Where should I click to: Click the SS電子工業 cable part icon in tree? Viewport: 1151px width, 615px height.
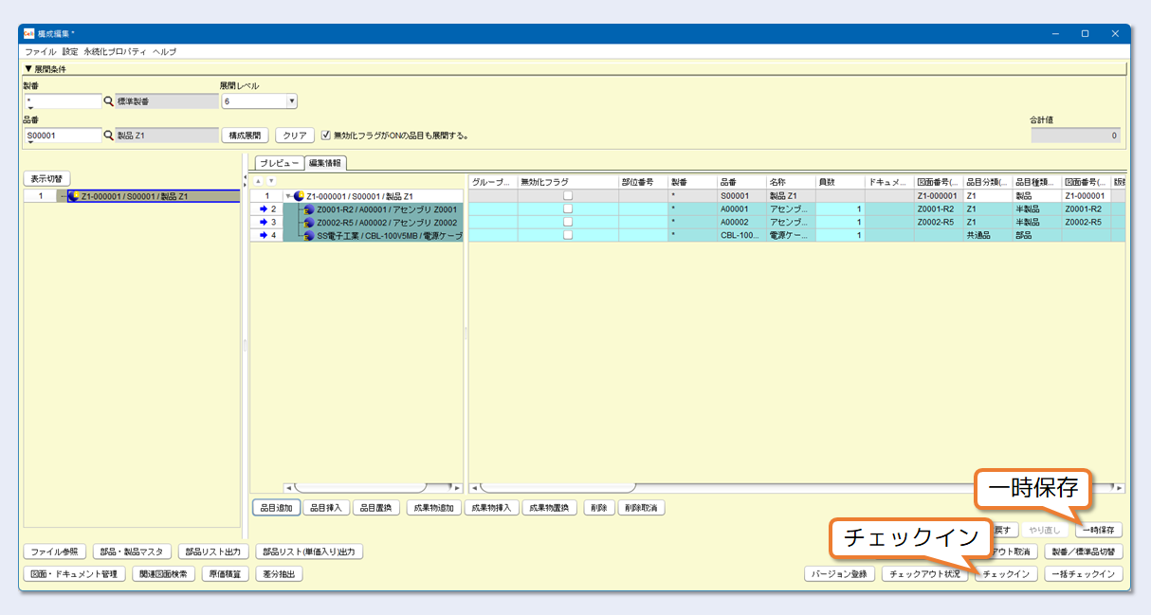point(309,235)
